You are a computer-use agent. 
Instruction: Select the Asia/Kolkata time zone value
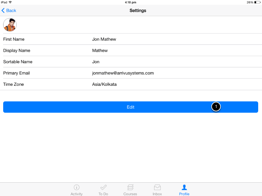(104, 84)
